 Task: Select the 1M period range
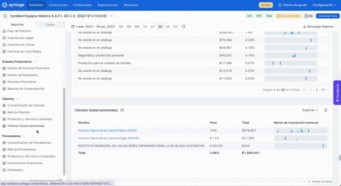pyautogui.click(x=121, y=27)
